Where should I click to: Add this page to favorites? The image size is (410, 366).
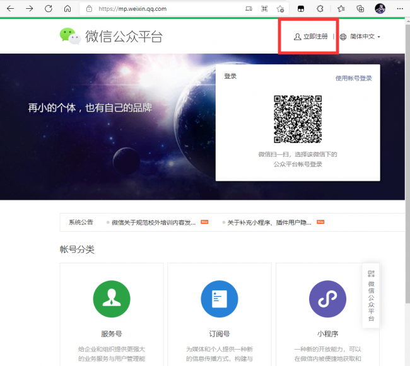click(x=280, y=9)
